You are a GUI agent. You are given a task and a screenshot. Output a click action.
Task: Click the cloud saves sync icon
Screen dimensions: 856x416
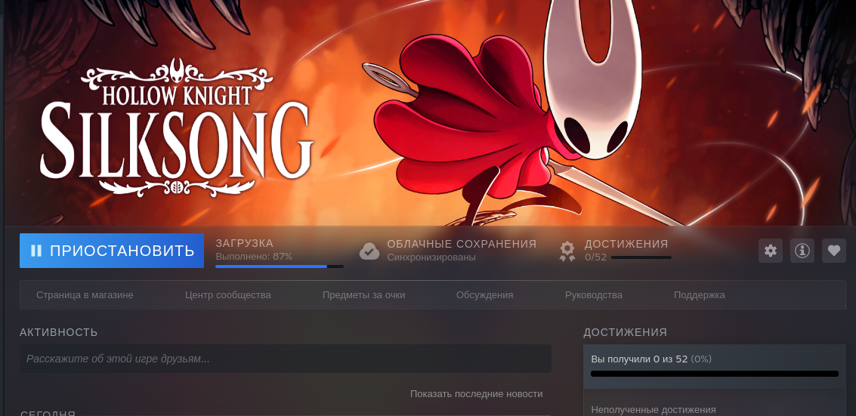click(369, 251)
